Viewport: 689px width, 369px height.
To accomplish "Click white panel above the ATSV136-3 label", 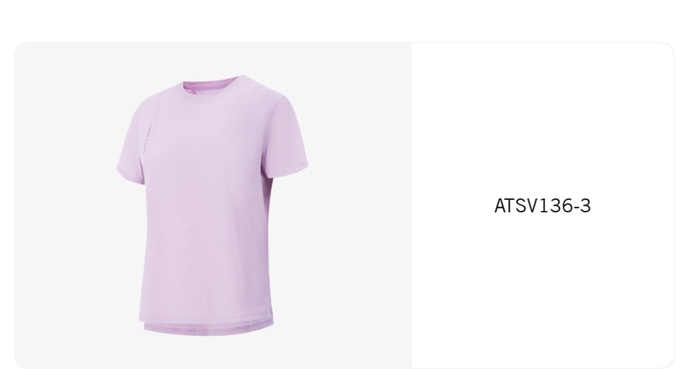I will pyautogui.click(x=542, y=119).
